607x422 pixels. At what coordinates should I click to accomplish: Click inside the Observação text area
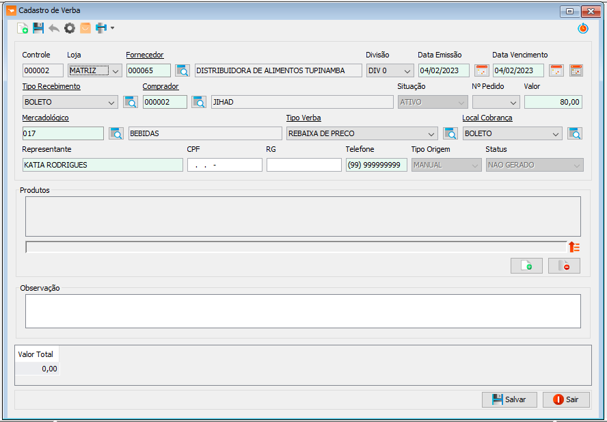coord(303,311)
